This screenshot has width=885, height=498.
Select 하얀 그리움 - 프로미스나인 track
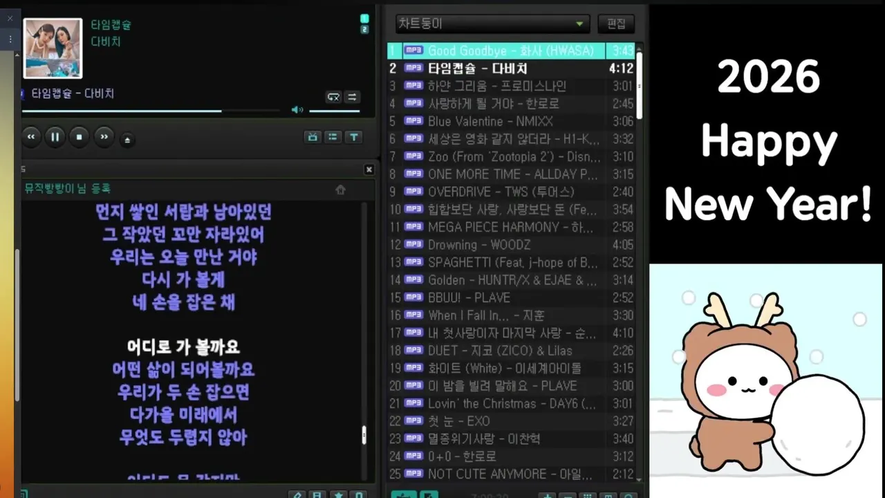[511, 86]
